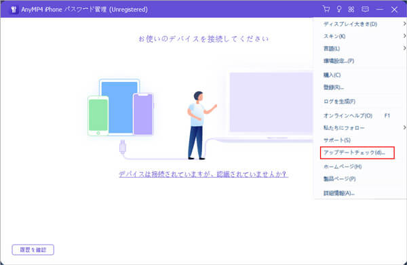Viewport: 407px width, 265px height.
Task: Expand ディスプレイ大きさ(D) submenu
Action: pos(360,24)
